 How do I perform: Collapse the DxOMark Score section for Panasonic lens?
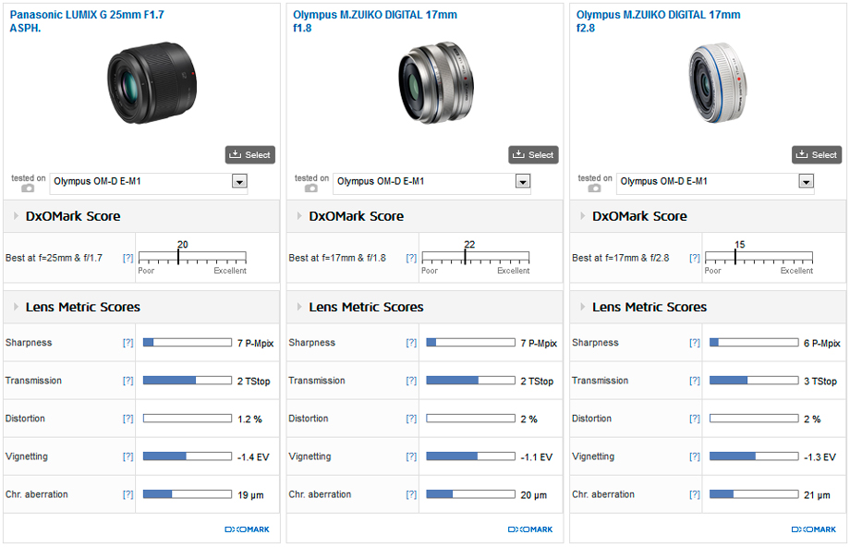tap(17, 216)
